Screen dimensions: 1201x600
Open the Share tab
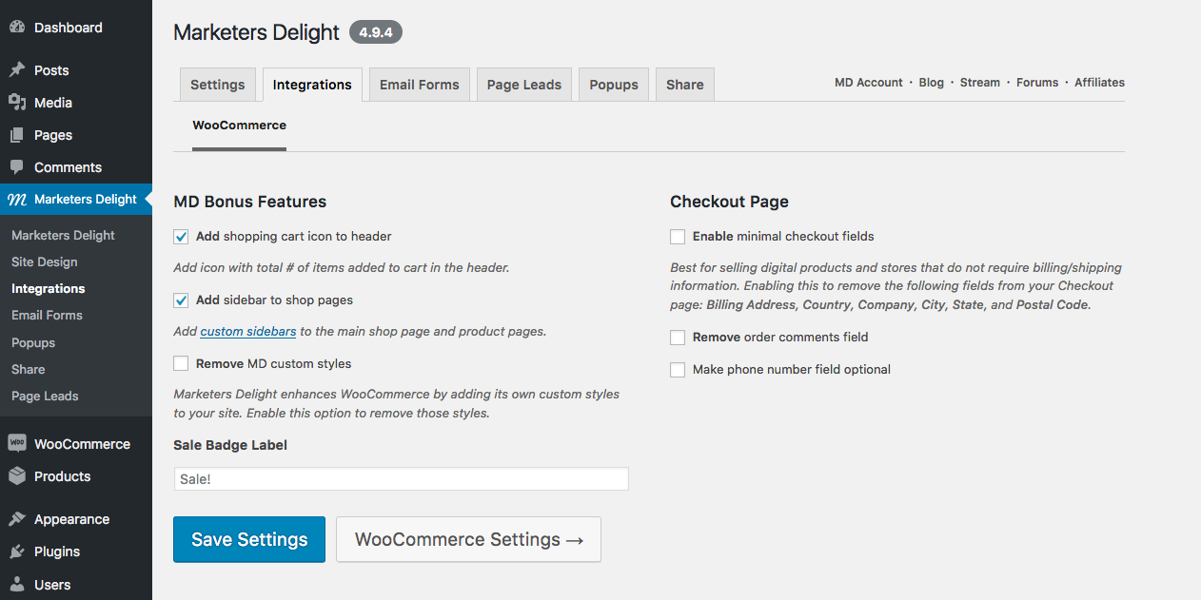[685, 85]
